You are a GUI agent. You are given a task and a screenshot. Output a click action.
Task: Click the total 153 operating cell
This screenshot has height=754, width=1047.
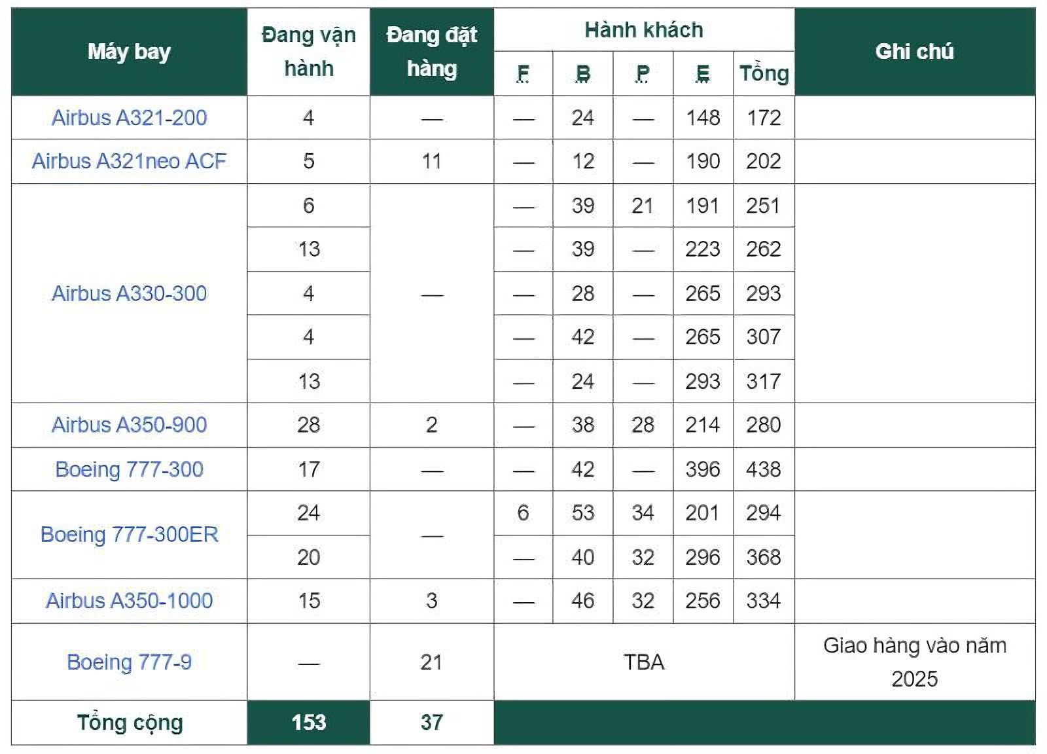[x=308, y=723]
